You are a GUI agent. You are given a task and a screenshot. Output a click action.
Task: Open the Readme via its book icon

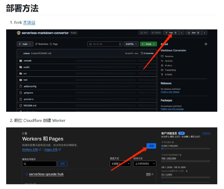pos(162,56)
